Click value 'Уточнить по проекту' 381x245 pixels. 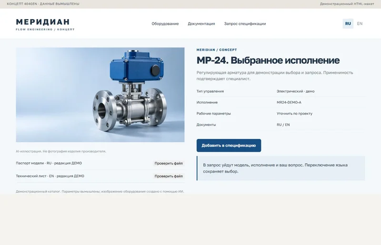[294, 114]
